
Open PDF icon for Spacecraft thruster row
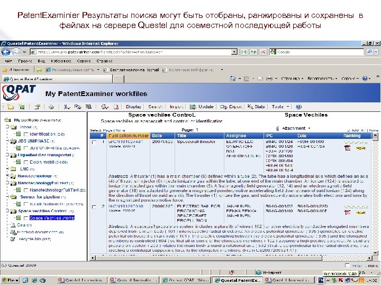coord(348,148)
